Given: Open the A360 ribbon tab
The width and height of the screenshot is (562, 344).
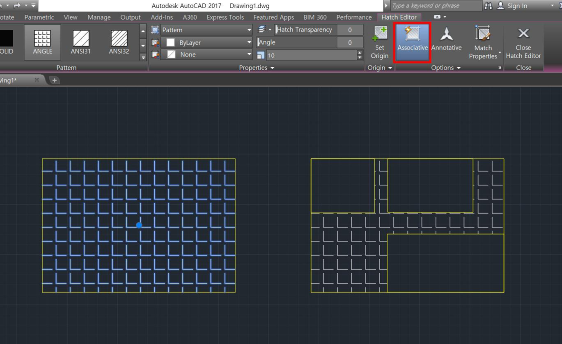Looking at the screenshot, I should click(x=190, y=17).
